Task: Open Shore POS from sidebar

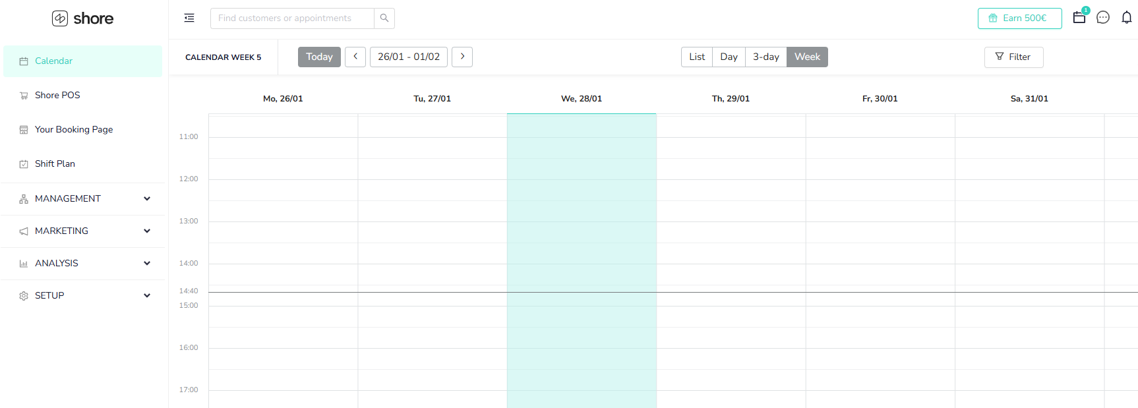Action: click(x=57, y=95)
